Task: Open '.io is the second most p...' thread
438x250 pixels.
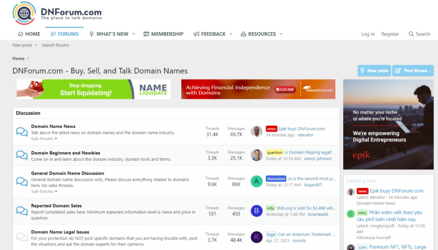Action: tap(311, 179)
